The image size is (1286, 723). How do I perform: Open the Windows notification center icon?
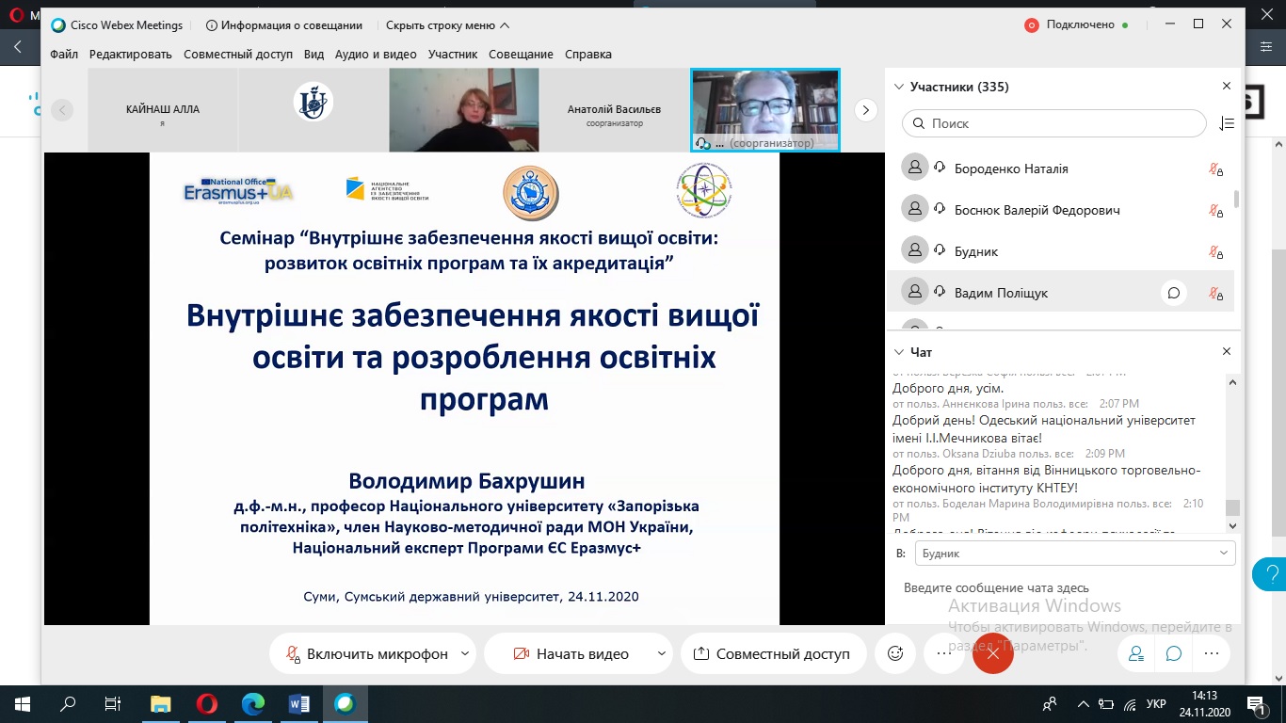click(1256, 704)
